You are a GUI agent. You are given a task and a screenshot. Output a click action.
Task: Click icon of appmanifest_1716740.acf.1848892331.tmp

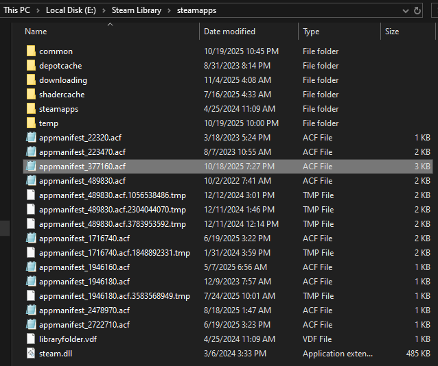(31, 253)
